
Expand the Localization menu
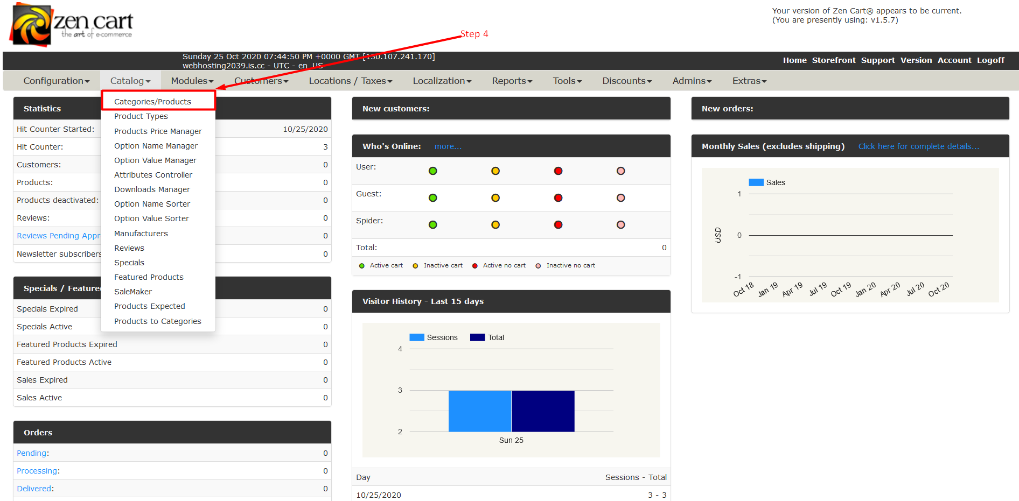click(x=442, y=81)
